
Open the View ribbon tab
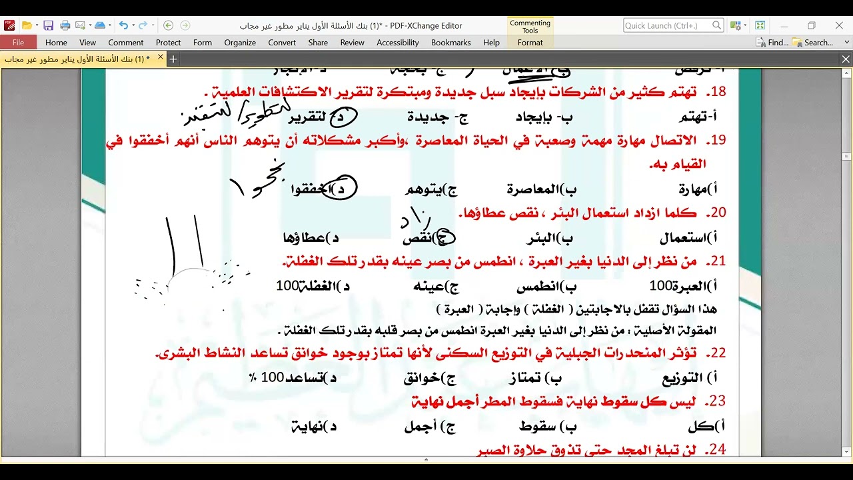[88, 42]
